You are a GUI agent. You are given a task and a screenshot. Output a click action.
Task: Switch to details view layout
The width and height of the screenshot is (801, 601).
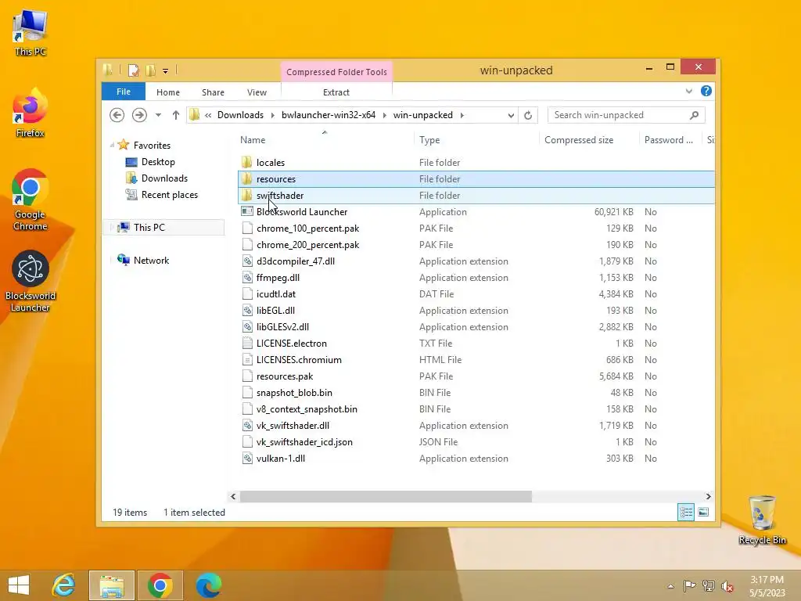tap(686, 512)
